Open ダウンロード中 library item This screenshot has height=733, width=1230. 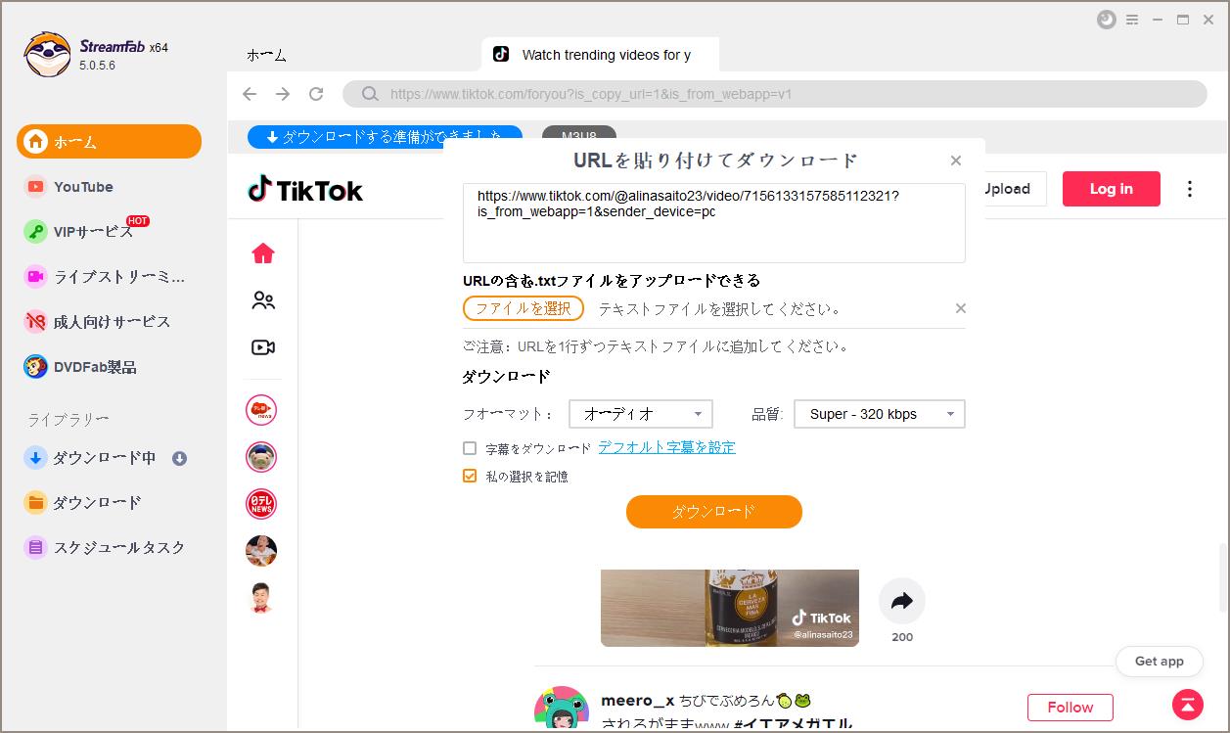pos(91,458)
